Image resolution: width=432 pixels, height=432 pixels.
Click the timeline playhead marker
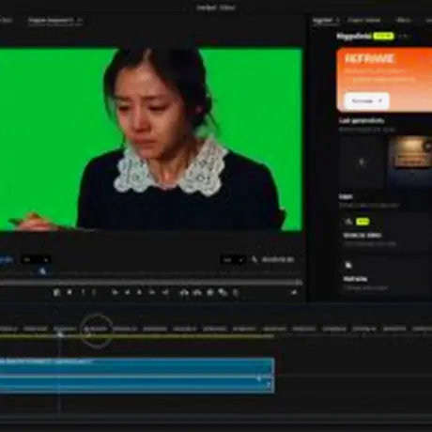pyautogui.click(x=60, y=334)
